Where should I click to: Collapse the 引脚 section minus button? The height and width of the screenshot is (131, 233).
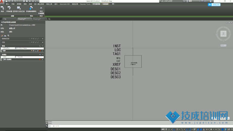coord(43,51)
